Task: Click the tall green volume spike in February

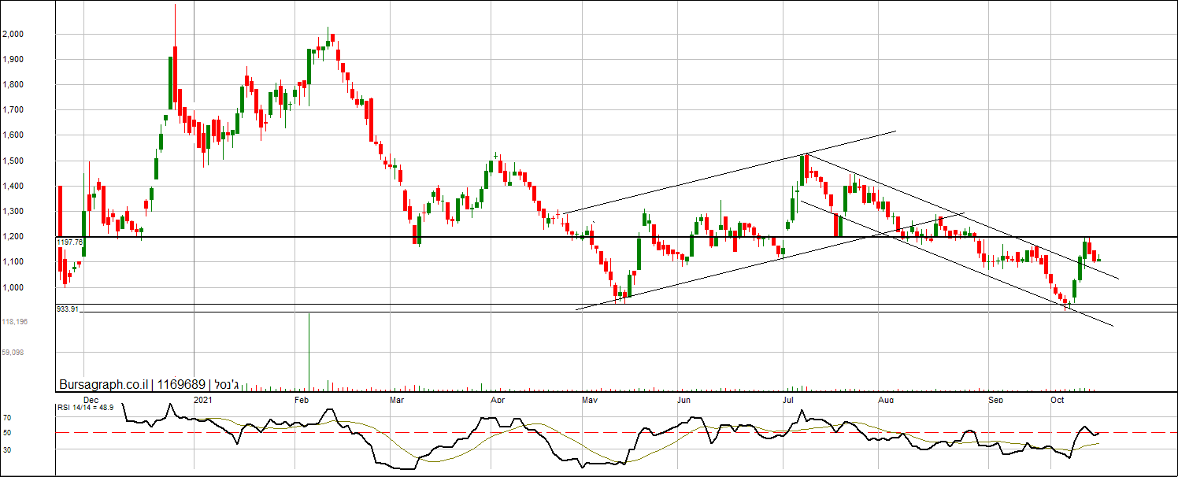Action: (309, 350)
